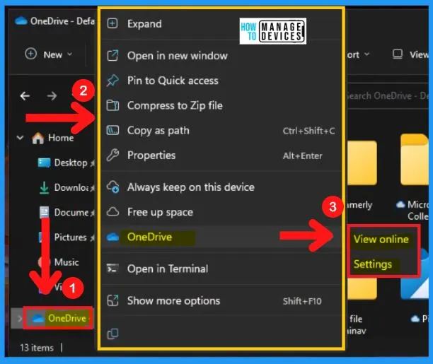
Task: Click the green Downloads arrow icon
Action: coord(44,188)
